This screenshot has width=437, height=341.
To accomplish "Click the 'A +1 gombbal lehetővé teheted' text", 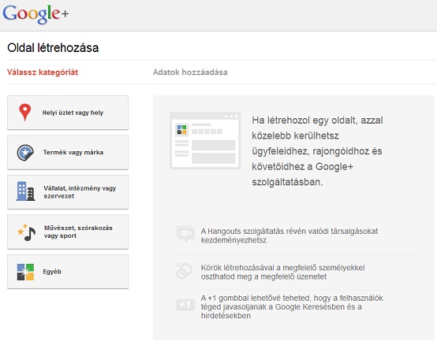I will click(x=292, y=307).
